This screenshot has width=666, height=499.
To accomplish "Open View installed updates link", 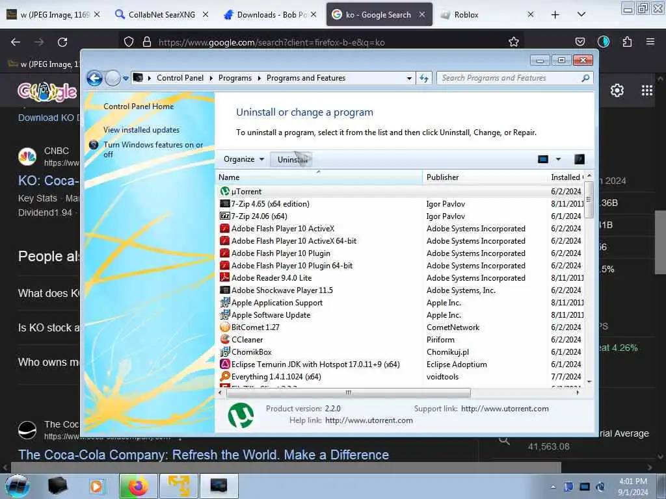I will tap(141, 130).
